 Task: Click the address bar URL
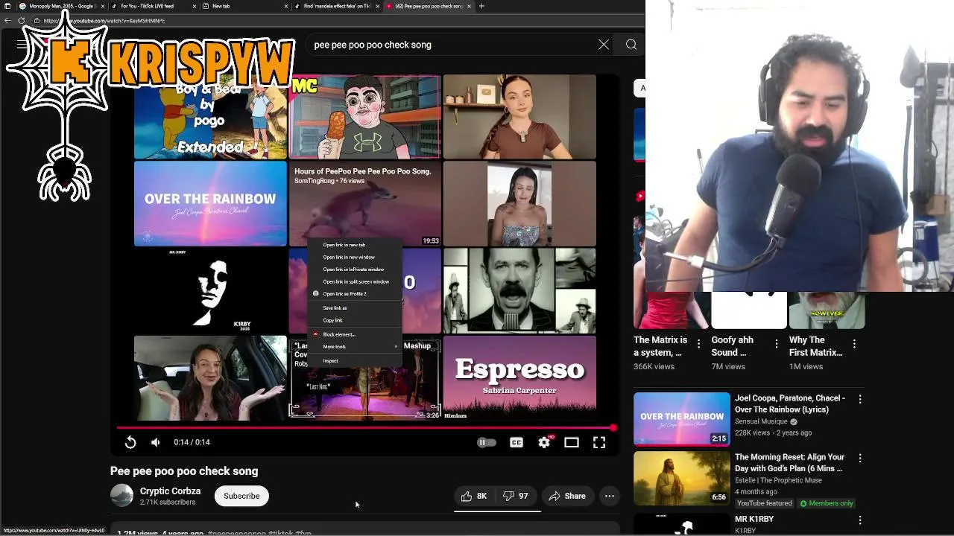tap(104, 21)
